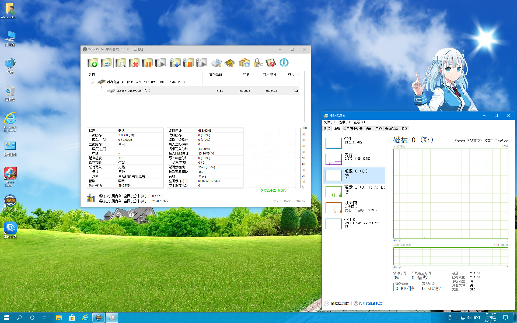Collapse cache task #1 tree node
Viewport: 517px width, 323px height.
coord(92,82)
